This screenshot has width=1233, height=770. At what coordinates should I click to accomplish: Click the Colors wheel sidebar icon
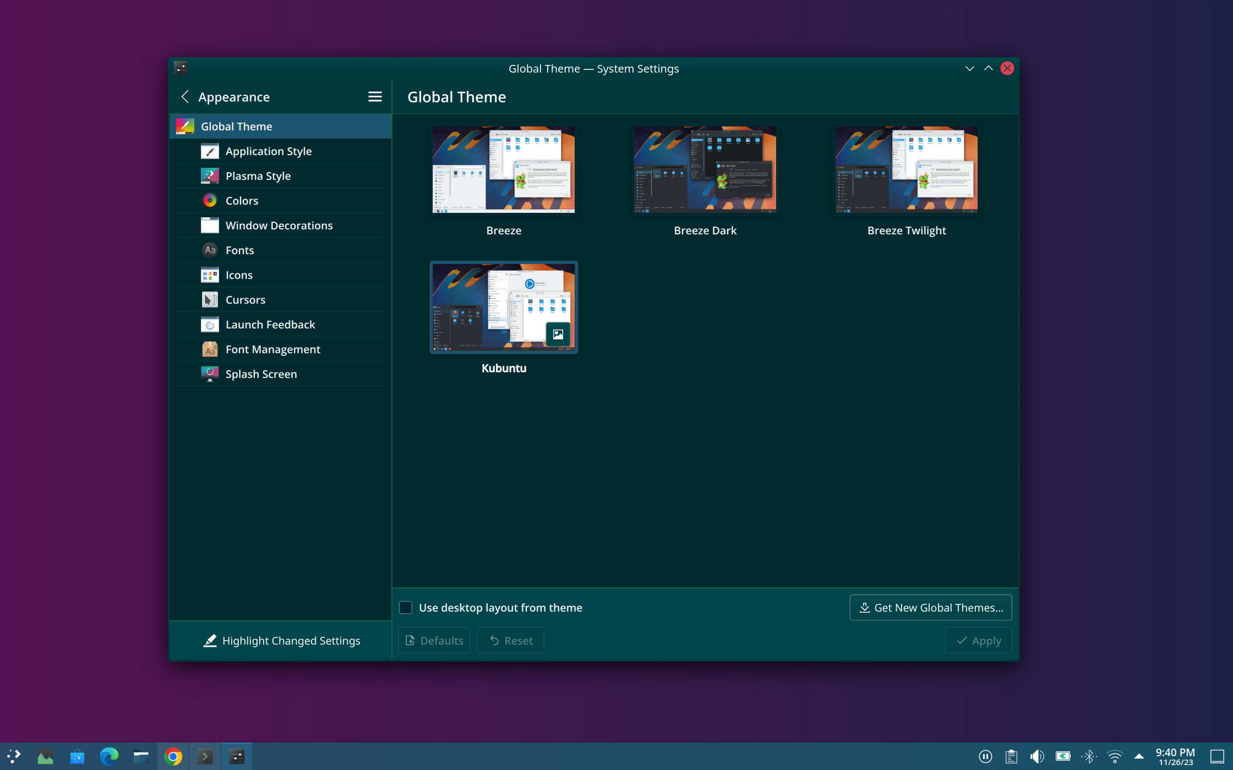point(210,201)
